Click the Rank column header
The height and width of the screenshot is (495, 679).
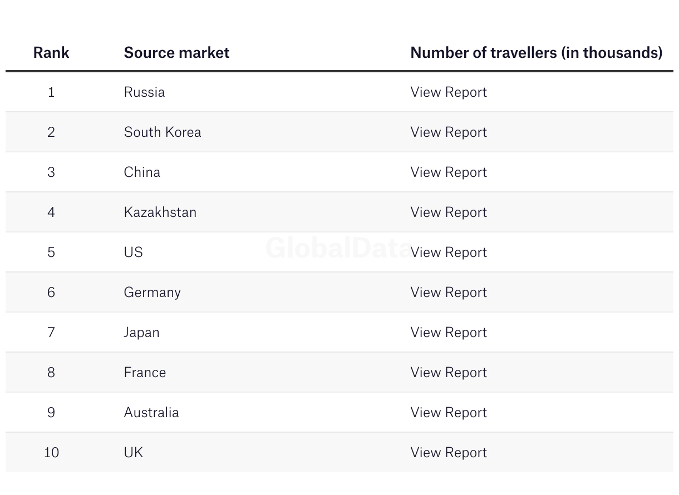[51, 52]
